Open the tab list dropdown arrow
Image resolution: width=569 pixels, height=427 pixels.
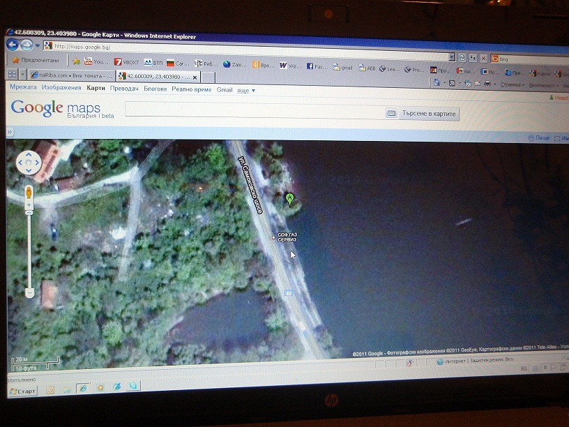22,75
